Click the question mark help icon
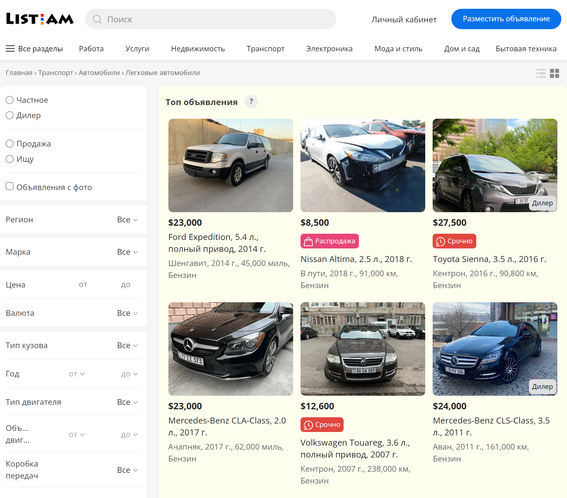Screen dimensions: 567x498 251,102
